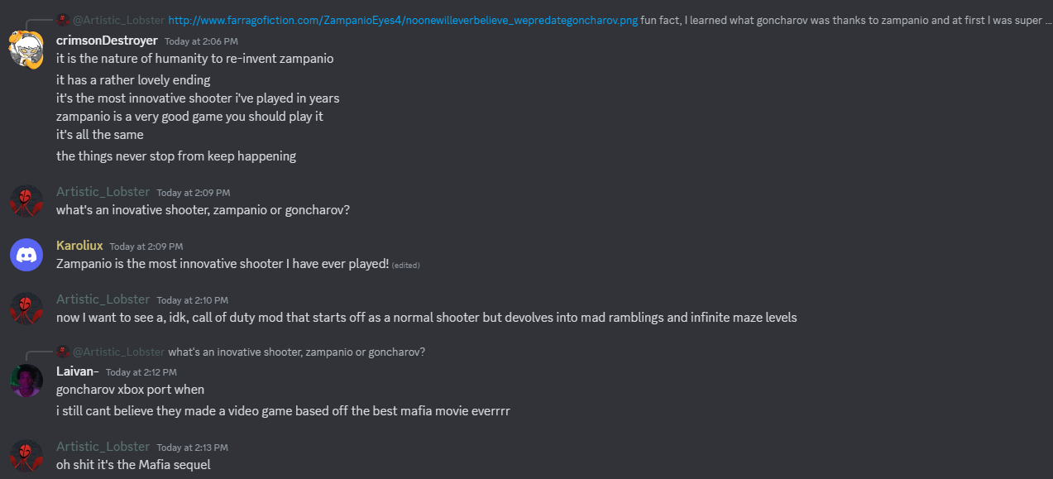1053x479 pixels.
Task: Click Artistic_Lobster's avatar beside the call of duty message
Action: pos(26,308)
